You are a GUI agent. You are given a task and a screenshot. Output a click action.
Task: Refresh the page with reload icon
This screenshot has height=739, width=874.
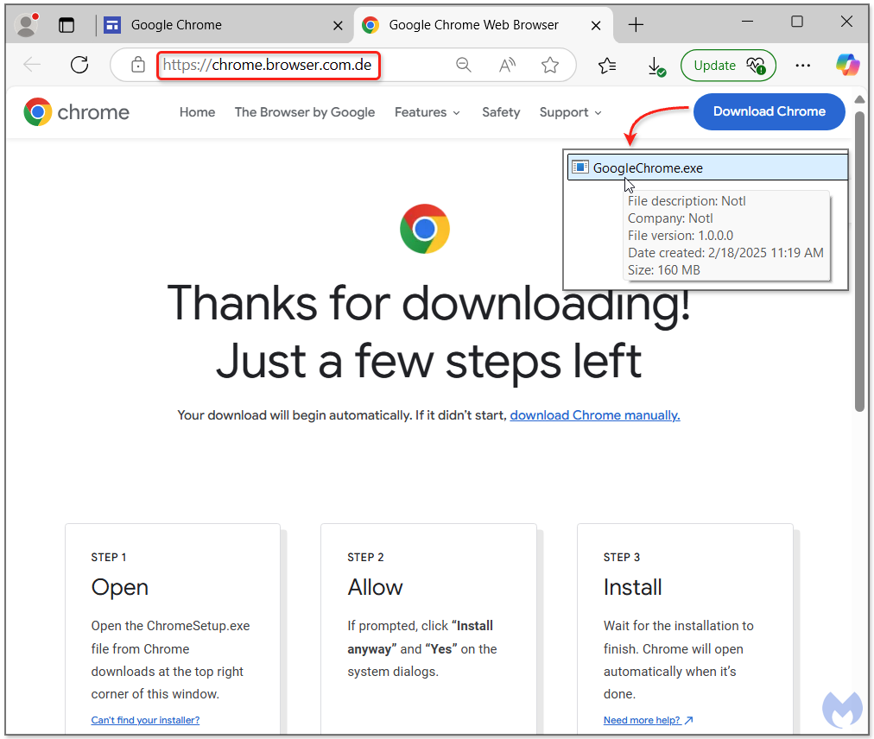[x=79, y=66]
